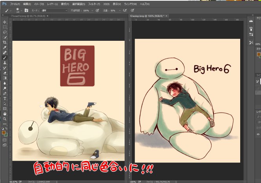Close the 75ysad1k.bmp document tab
The image size is (261, 183).
click(47, 16)
